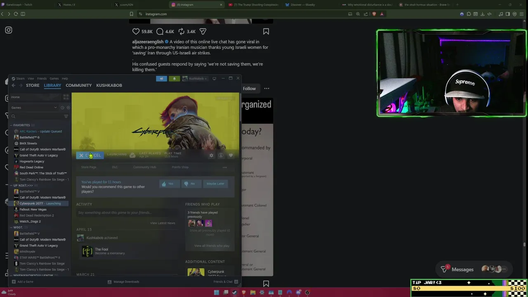Share Instagram post via paper plane icon
Screen dimensions: 528x297
point(203,31)
